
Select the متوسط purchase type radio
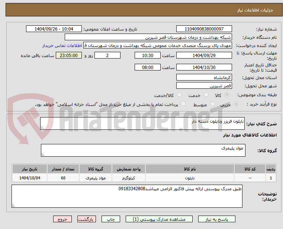click(x=212, y=104)
